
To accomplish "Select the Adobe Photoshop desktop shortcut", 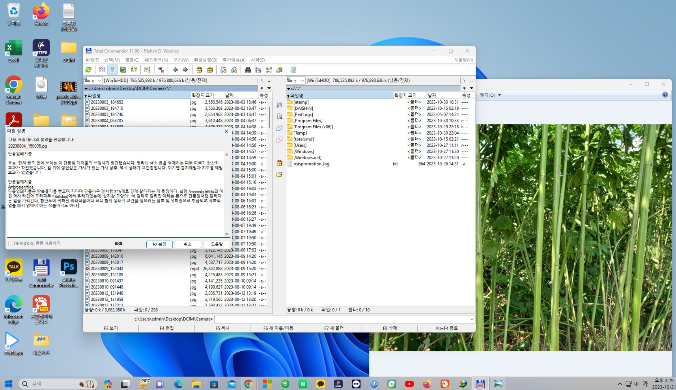I will (x=68, y=273).
